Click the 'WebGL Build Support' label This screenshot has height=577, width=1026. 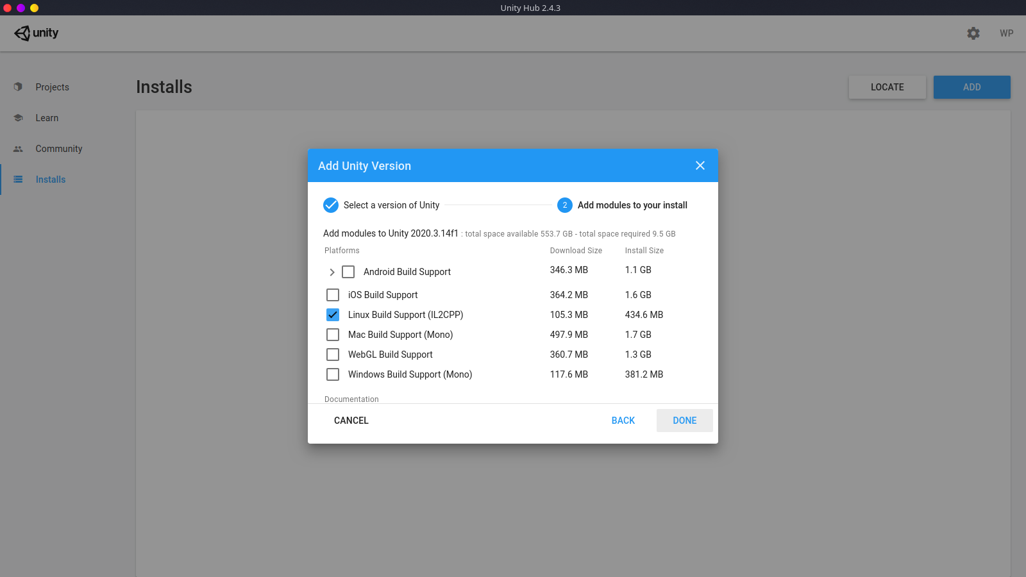pyautogui.click(x=391, y=355)
